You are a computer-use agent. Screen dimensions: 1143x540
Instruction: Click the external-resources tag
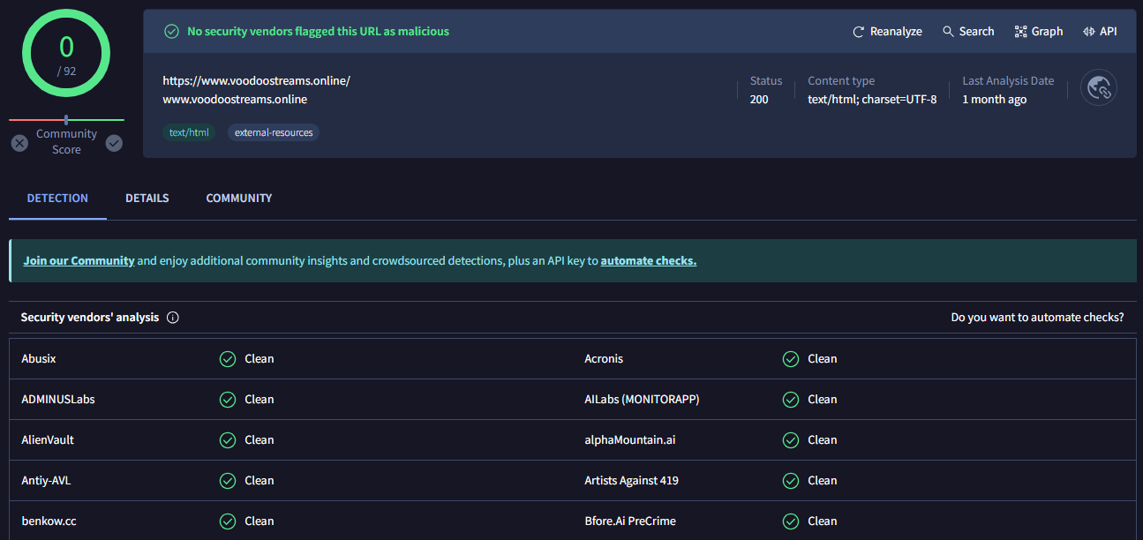(274, 132)
